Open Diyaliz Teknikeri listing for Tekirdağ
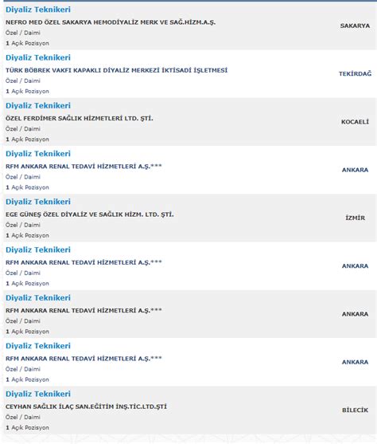The image size is (377, 444). point(38,57)
